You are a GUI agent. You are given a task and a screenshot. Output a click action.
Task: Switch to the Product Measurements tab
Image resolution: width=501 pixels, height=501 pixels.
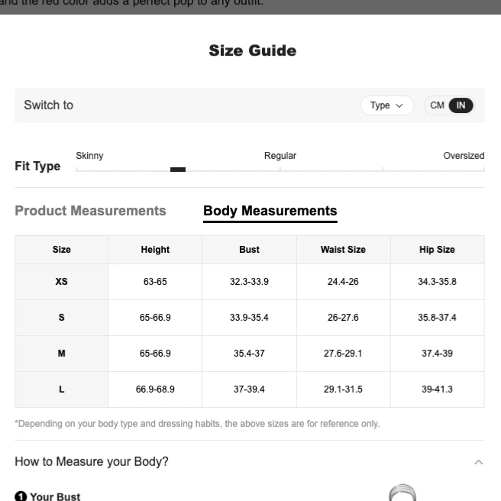pyautogui.click(x=90, y=211)
